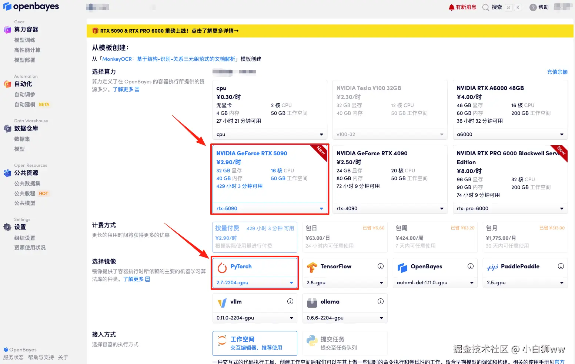
Task: Open 数据集 in the sidebar
Action: (22, 139)
